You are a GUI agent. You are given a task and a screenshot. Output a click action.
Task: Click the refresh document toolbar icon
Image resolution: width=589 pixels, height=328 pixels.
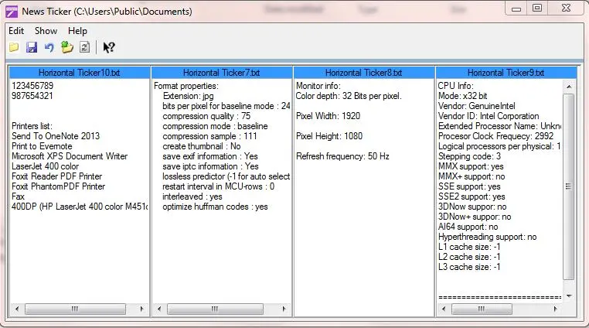pos(84,48)
